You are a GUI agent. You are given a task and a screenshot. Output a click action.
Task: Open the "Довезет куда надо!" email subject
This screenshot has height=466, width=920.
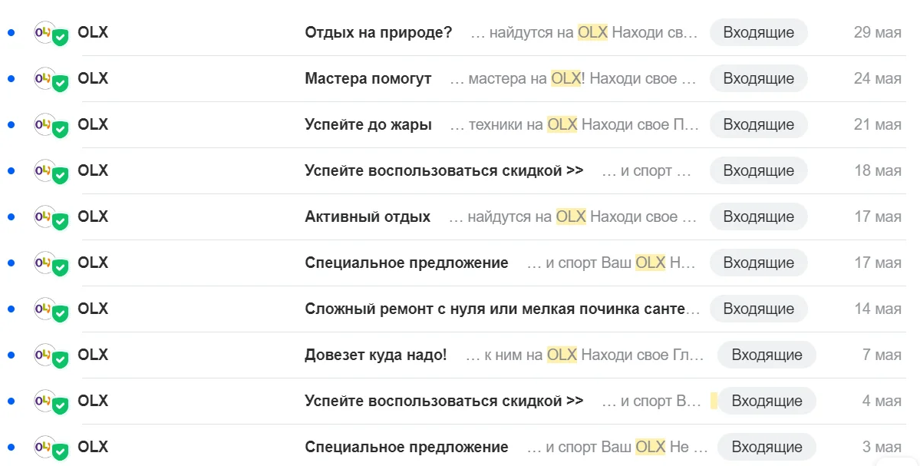click(375, 355)
